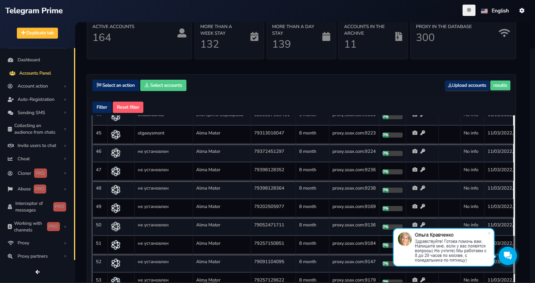
Task: Click the Proxy wifi sidebar icon
Action: pos(10,243)
